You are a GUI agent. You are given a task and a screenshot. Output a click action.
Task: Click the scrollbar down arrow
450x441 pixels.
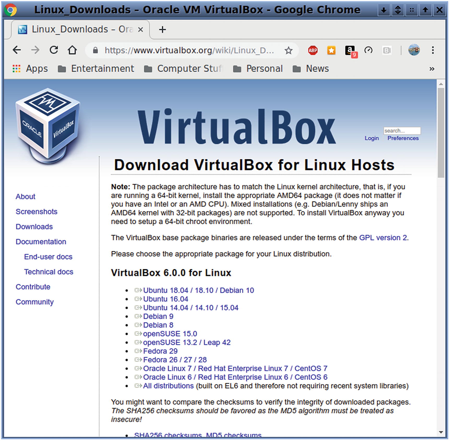pos(441,432)
